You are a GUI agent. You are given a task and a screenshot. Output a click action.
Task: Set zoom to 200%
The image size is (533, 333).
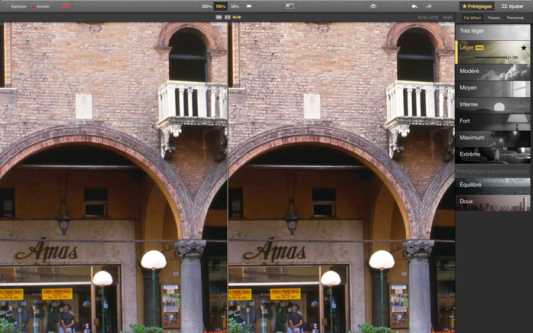(x=207, y=6)
